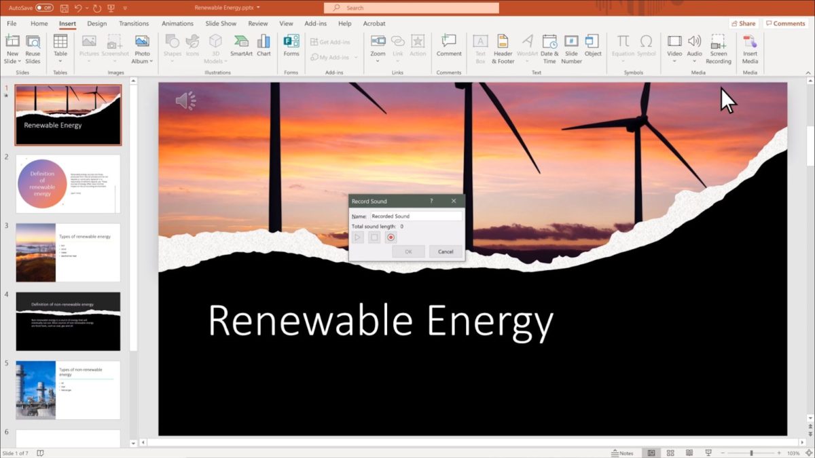Click the Search box in title bar
Screen dimensions: 815x458
pyautogui.click(x=412, y=7)
